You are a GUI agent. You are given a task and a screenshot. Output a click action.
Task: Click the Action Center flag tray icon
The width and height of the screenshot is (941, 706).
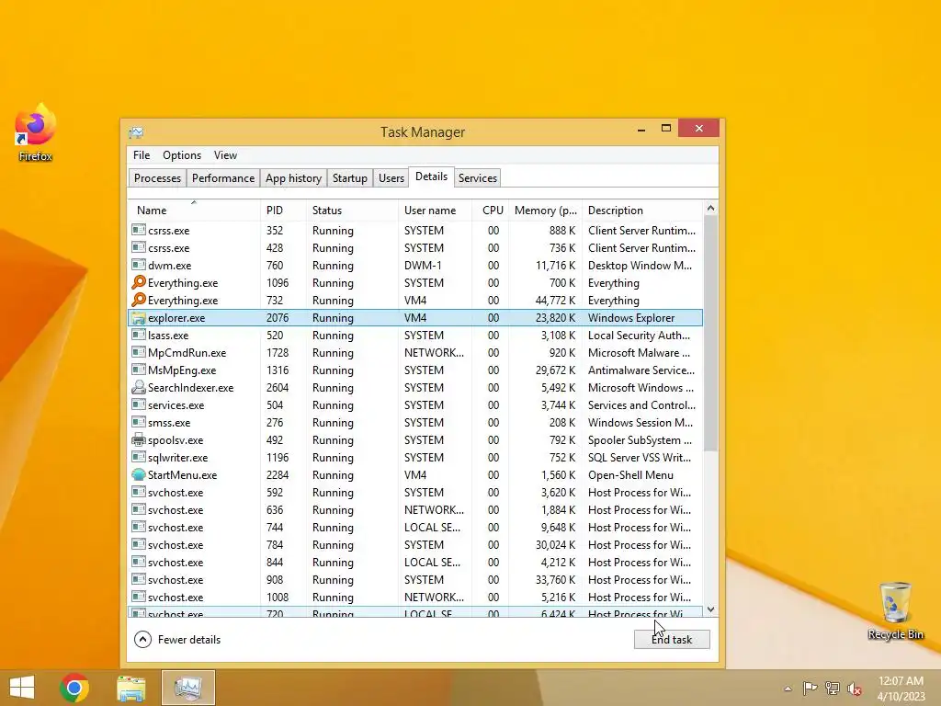(x=810, y=688)
